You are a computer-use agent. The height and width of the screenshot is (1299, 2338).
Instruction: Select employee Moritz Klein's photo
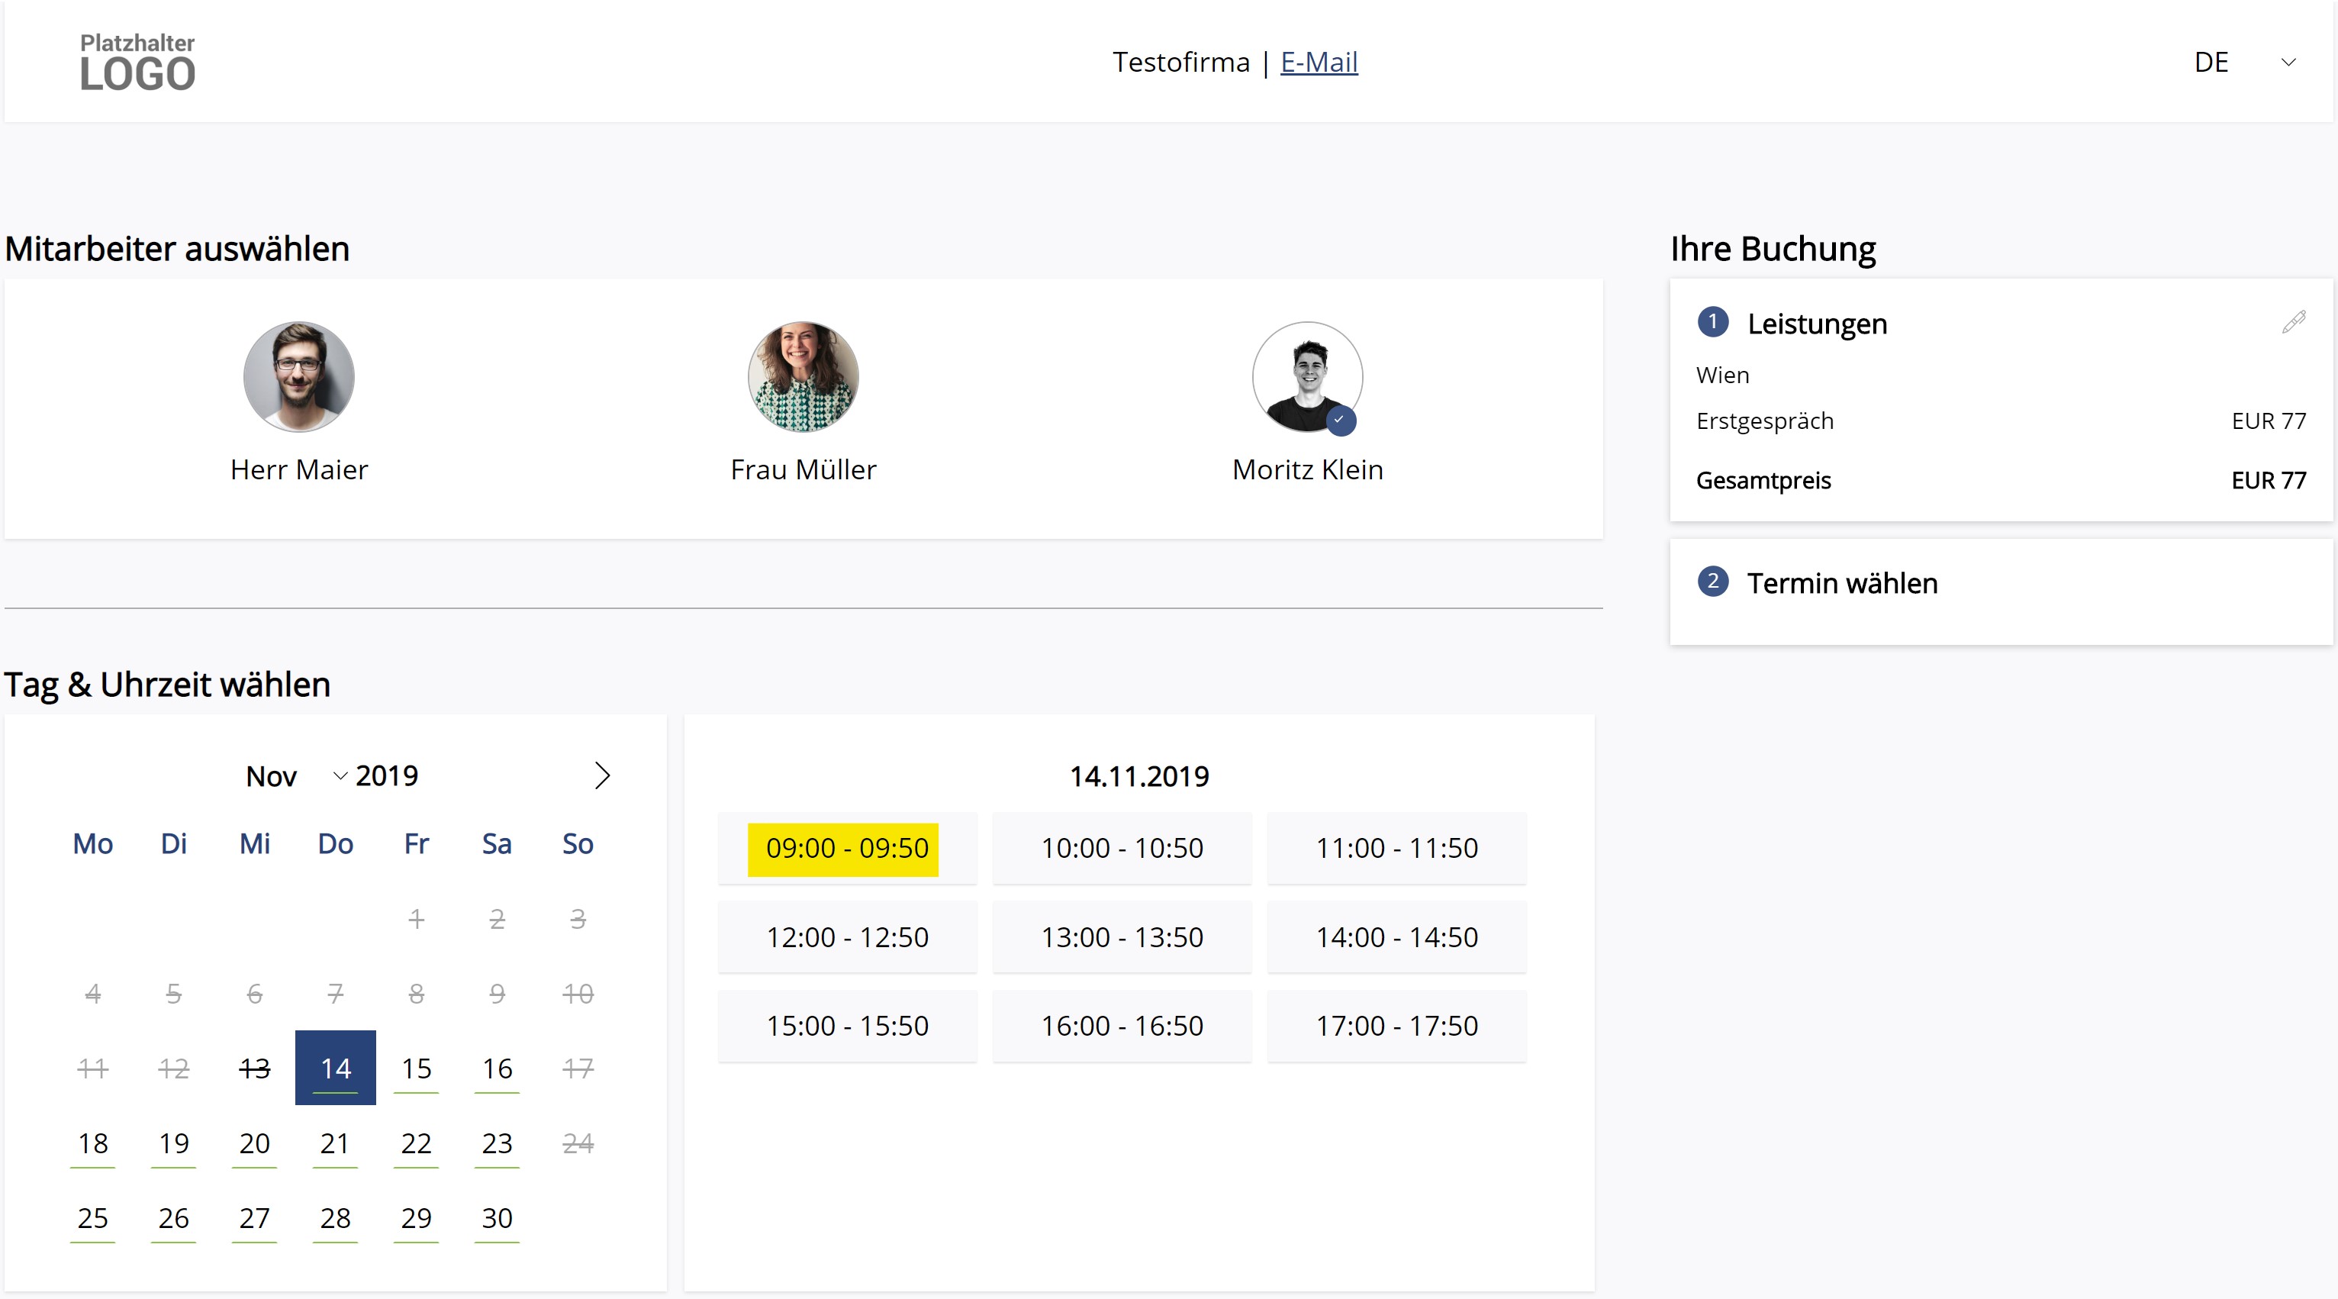click(x=1308, y=377)
